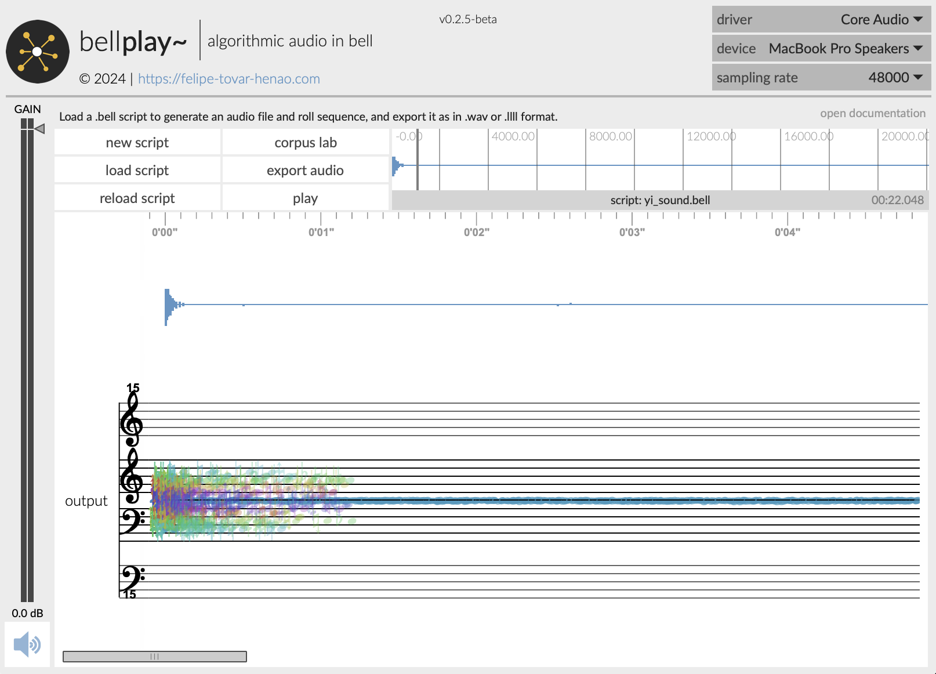Image resolution: width=936 pixels, height=674 pixels.
Task: Click the v0.2.5-beta version label
Action: click(x=468, y=19)
